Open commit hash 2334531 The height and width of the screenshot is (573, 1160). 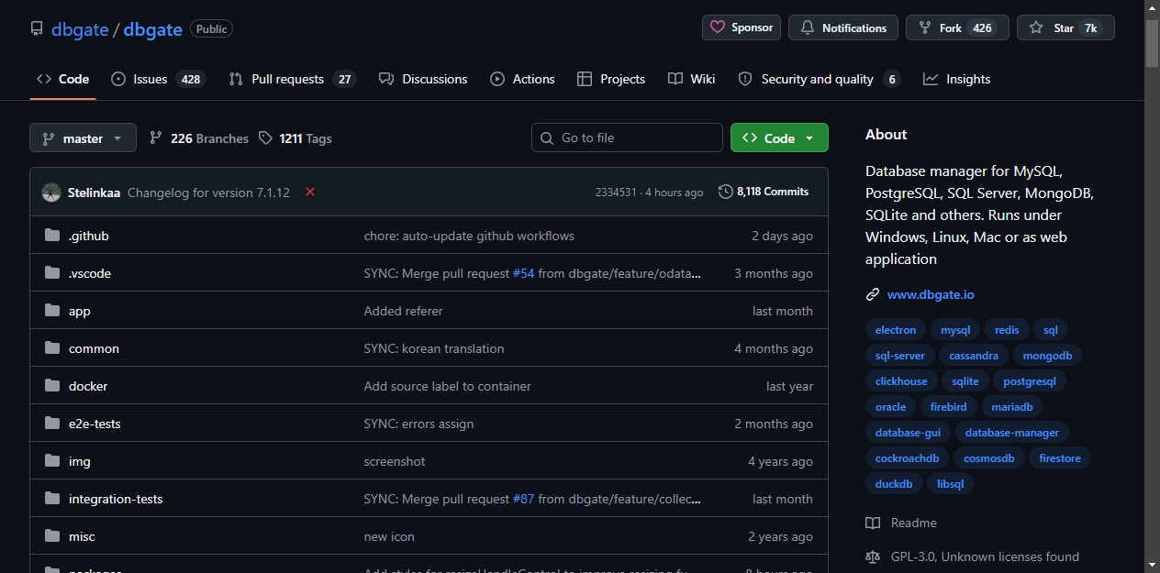[616, 193]
